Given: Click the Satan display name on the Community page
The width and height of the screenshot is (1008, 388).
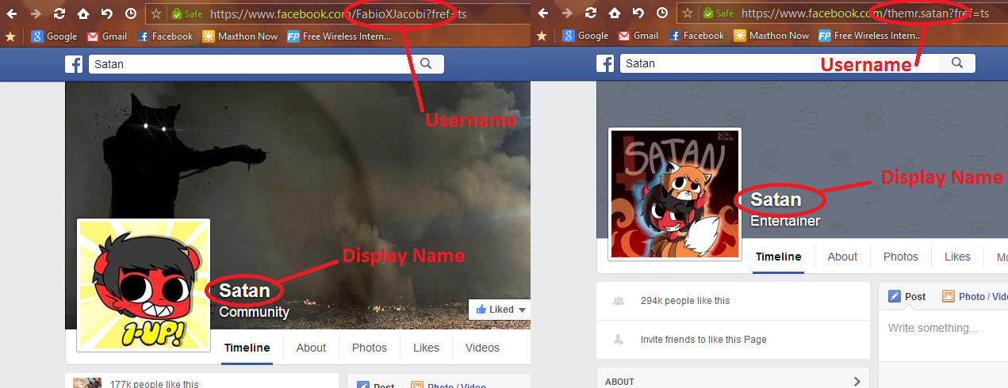Looking at the screenshot, I should pyautogui.click(x=244, y=291).
